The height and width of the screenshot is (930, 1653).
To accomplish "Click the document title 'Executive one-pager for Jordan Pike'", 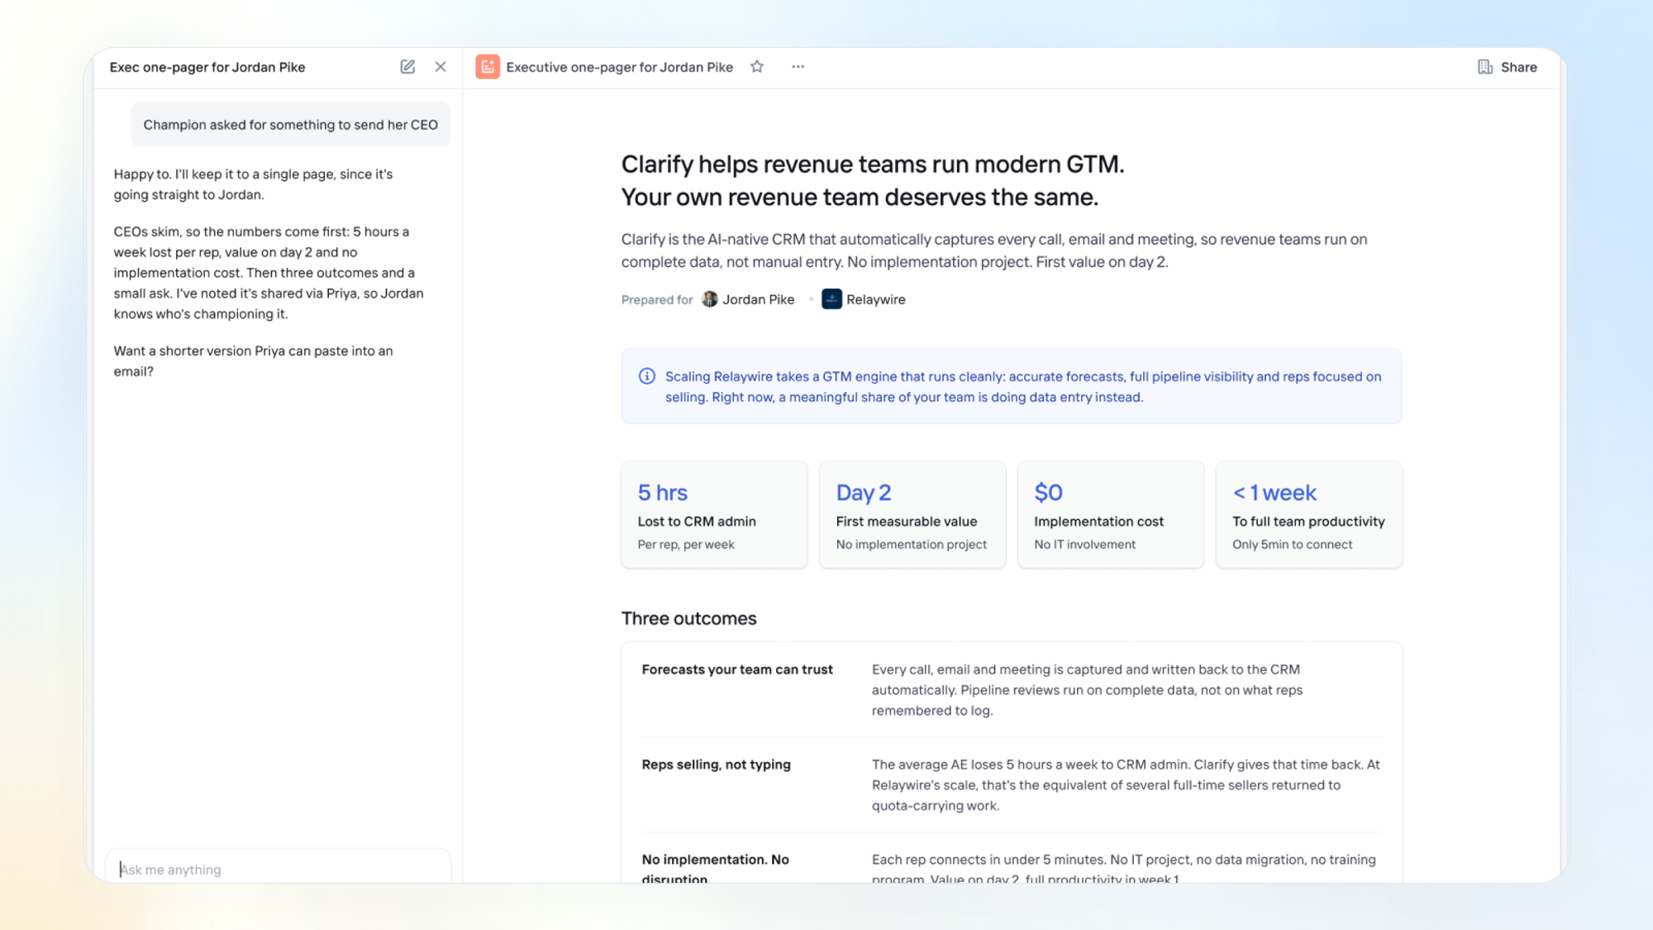I will [x=620, y=67].
